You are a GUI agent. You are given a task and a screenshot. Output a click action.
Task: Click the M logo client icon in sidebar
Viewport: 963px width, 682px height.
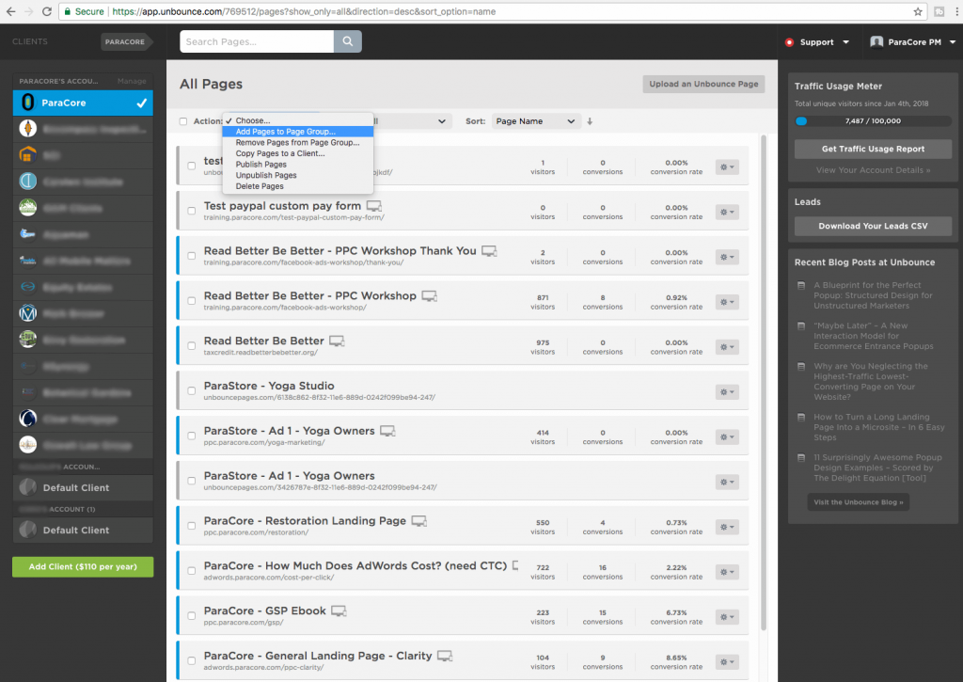[27, 313]
